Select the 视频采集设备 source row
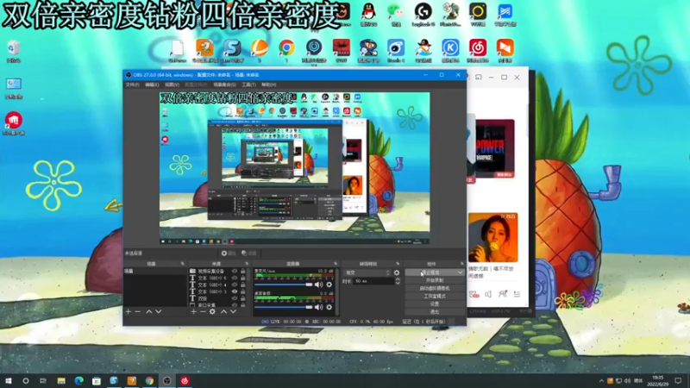This screenshot has width=690, height=388. (x=218, y=272)
